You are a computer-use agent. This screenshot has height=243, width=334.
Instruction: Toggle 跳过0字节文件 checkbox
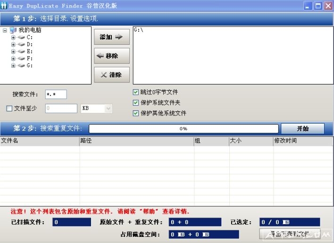(x=136, y=92)
